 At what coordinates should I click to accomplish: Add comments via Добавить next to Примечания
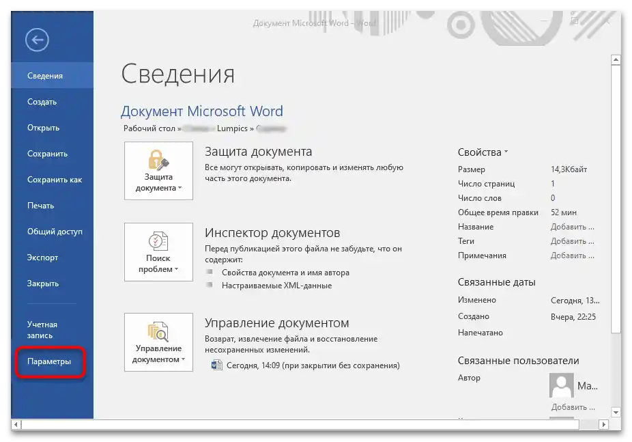[573, 255]
